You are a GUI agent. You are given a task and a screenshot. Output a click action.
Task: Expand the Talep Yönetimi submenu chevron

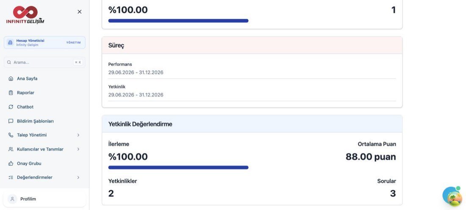coord(78,135)
